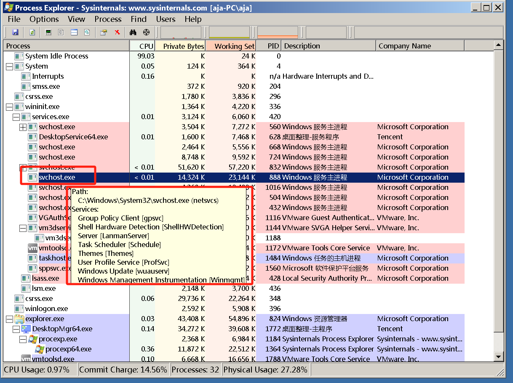Click the icon beside lsass.exe
The image size is (513, 383).
point(26,278)
